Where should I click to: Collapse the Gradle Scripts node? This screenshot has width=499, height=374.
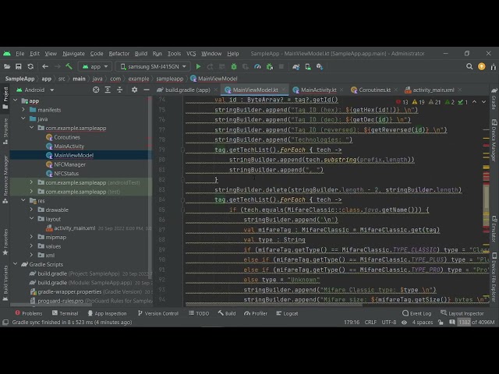click(x=16, y=264)
